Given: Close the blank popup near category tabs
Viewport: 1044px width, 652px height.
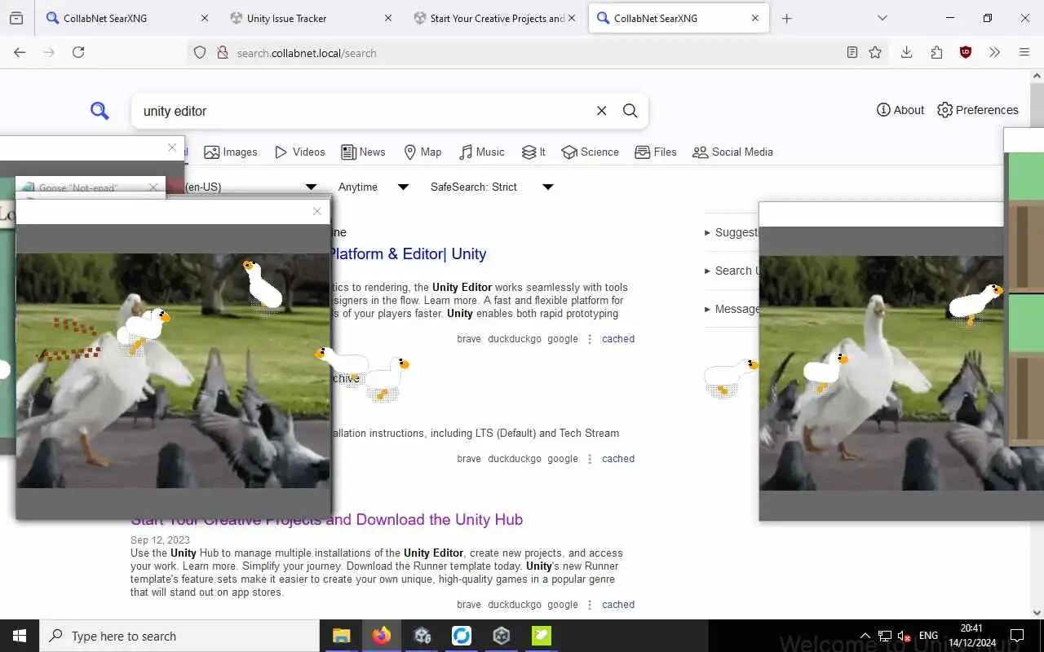Looking at the screenshot, I should 172,148.
